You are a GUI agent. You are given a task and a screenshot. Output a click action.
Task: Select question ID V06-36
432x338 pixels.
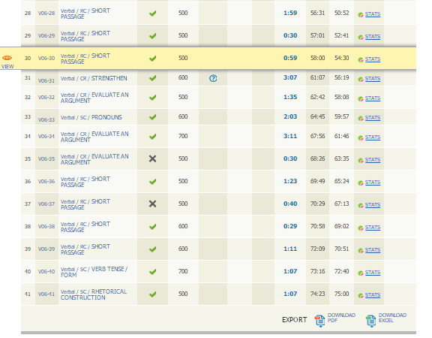pos(46,181)
